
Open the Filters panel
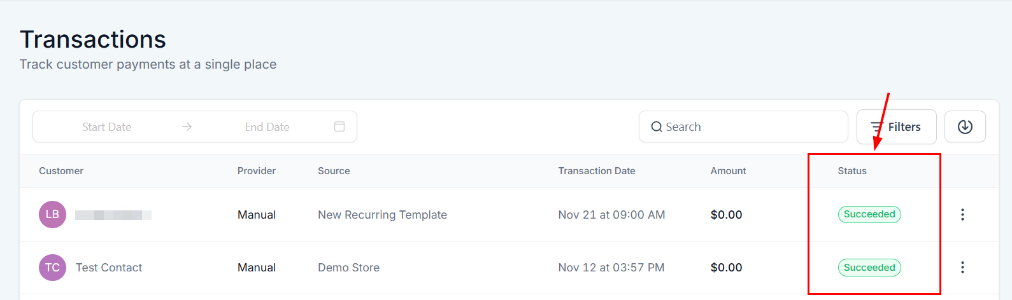(896, 127)
